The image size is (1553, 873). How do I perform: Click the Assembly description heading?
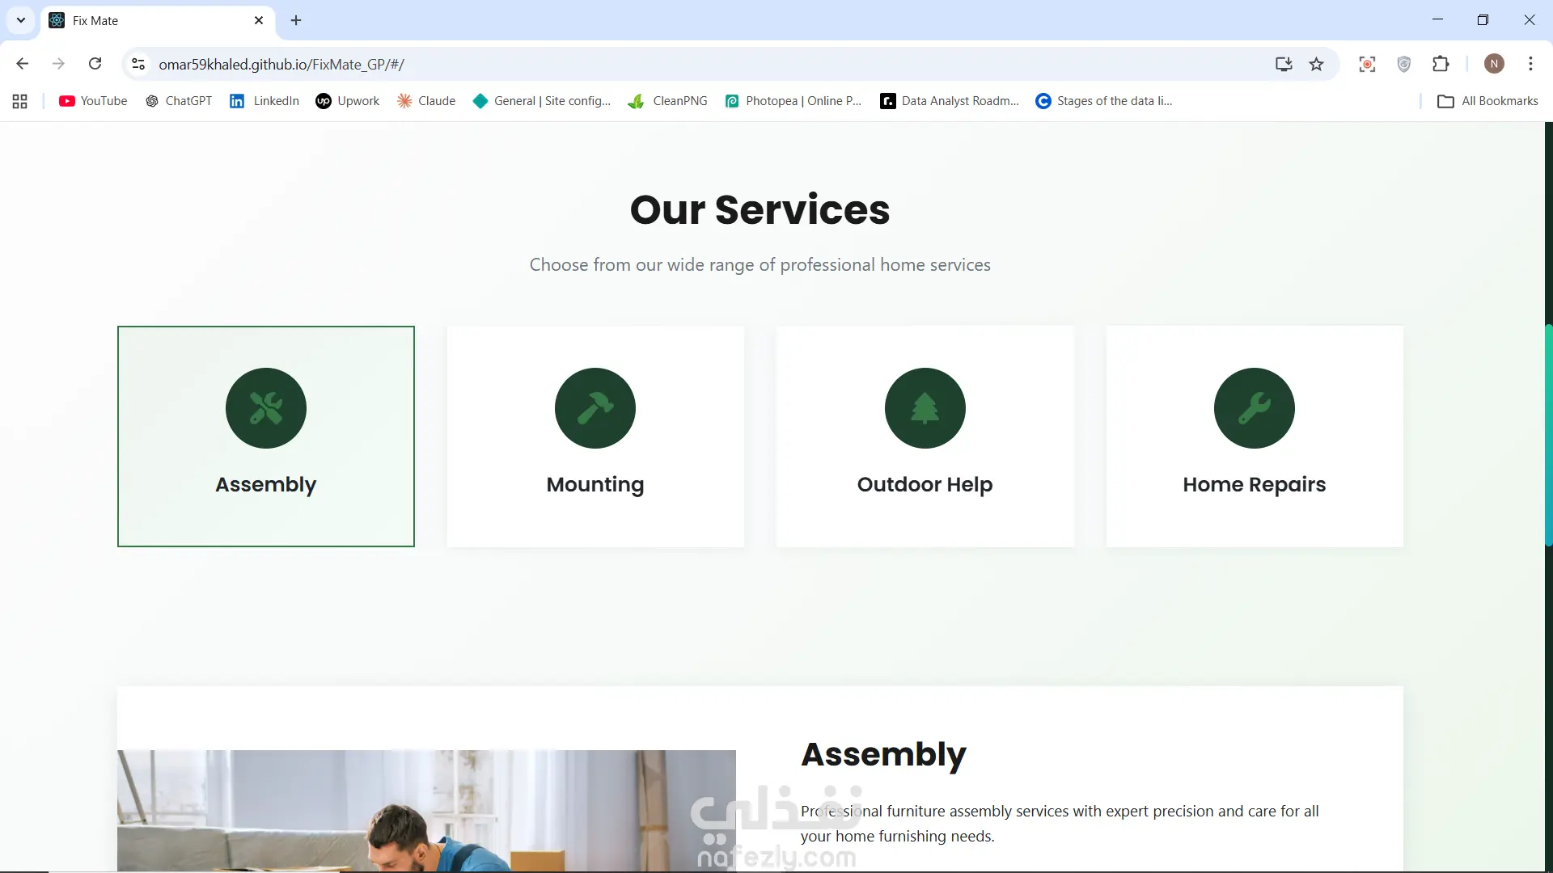pyautogui.click(x=883, y=755)
